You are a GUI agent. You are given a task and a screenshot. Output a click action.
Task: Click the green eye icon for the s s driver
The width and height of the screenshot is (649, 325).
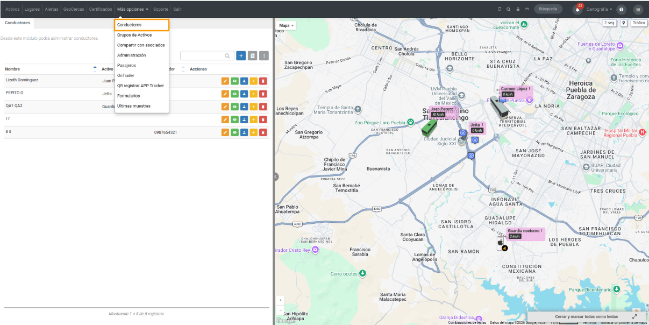tap(234, 132)
